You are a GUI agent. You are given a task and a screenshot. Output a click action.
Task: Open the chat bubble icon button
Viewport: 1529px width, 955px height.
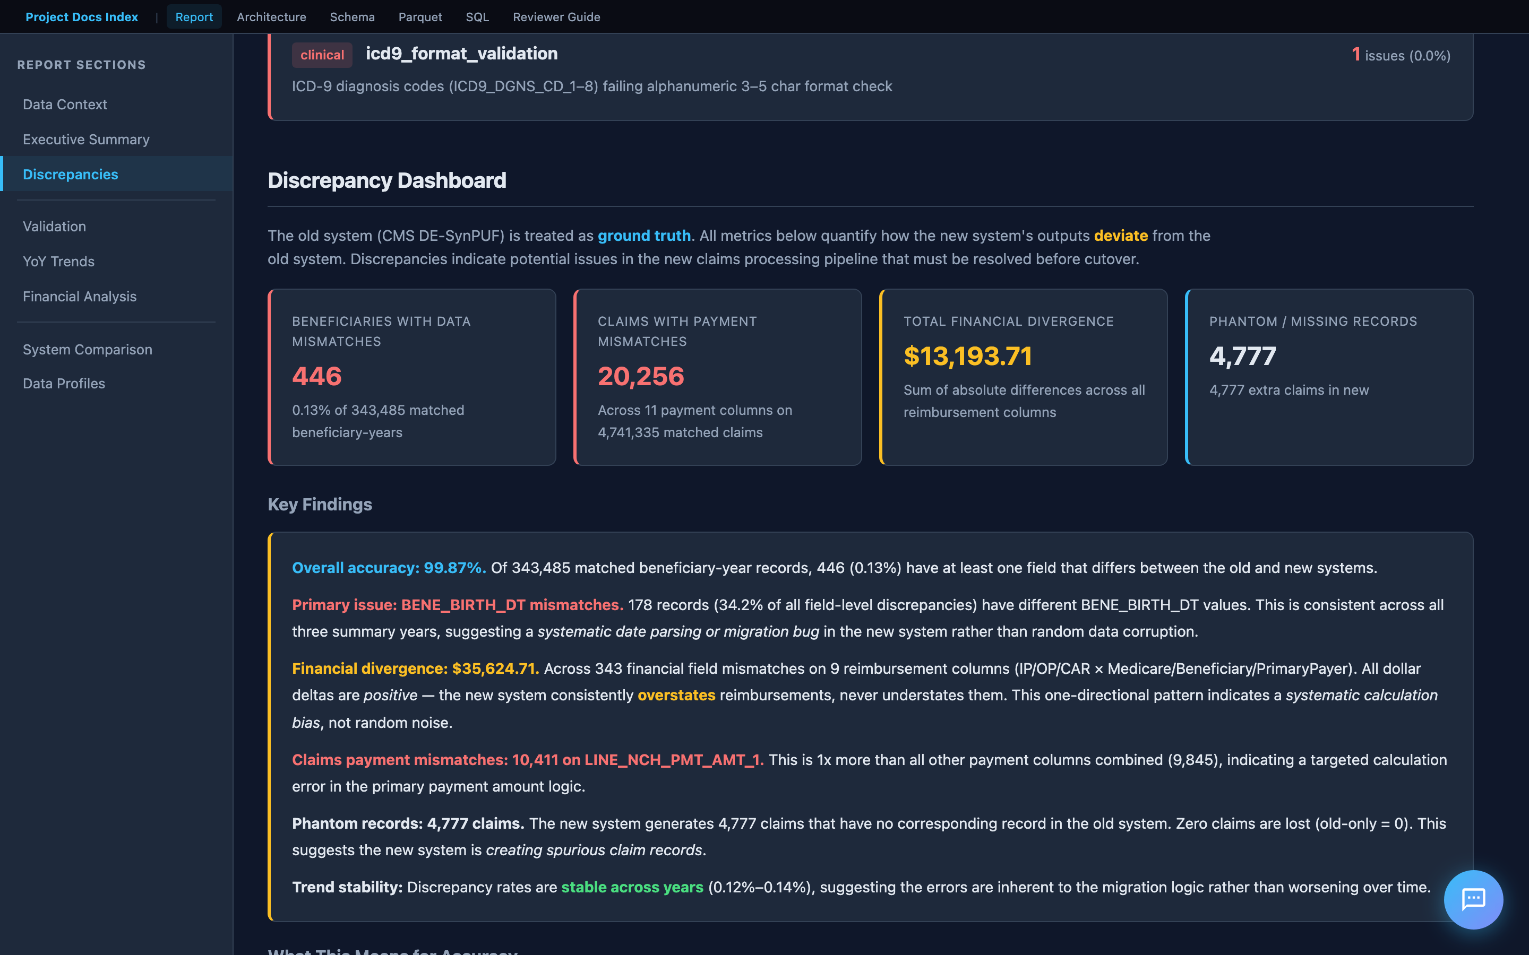pos(1473,899)
